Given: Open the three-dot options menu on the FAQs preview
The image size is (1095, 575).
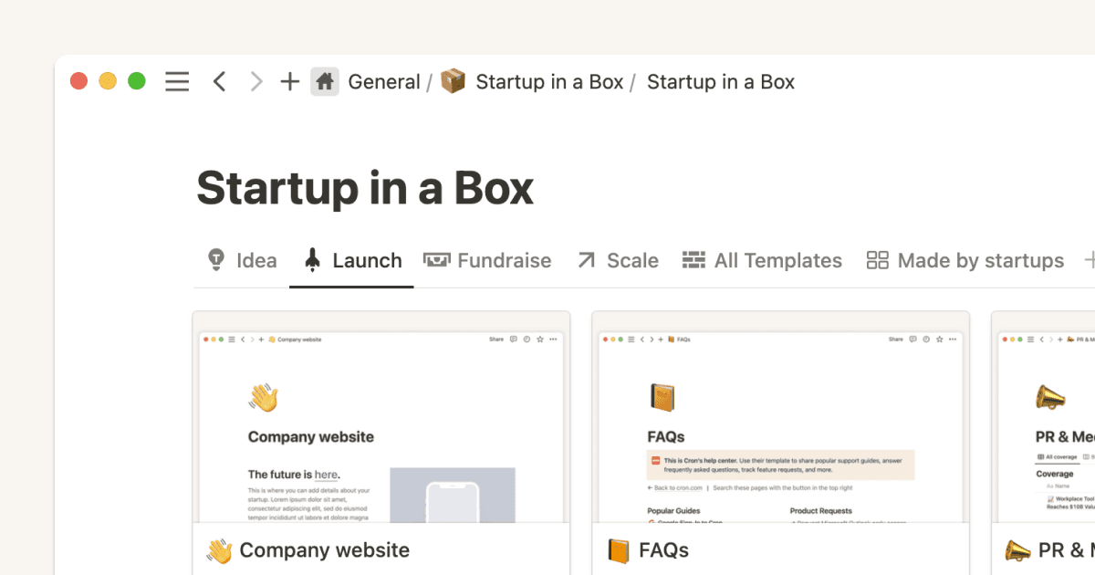Looking at the screenshot, I should click(x=953, y=339).
